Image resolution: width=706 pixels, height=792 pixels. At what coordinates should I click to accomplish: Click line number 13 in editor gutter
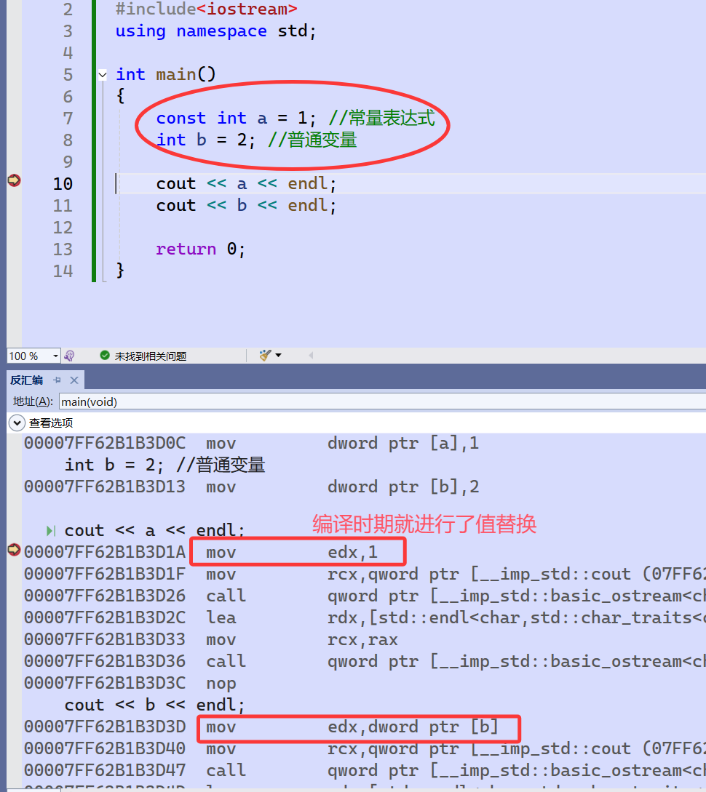(63, 249)
